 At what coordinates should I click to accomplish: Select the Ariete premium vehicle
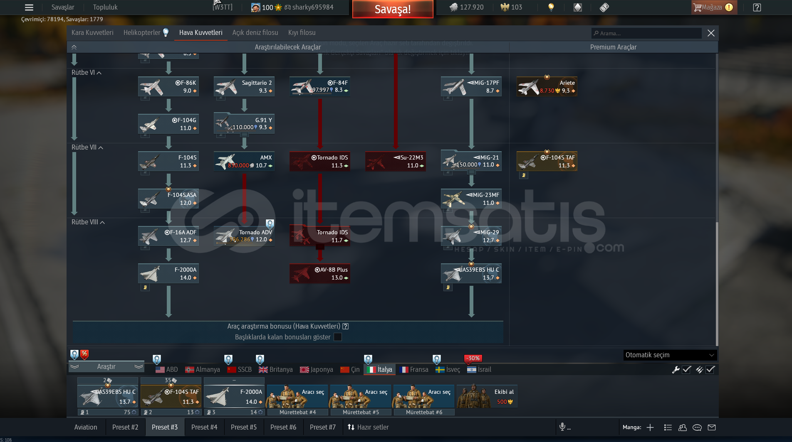coord(547,86)
